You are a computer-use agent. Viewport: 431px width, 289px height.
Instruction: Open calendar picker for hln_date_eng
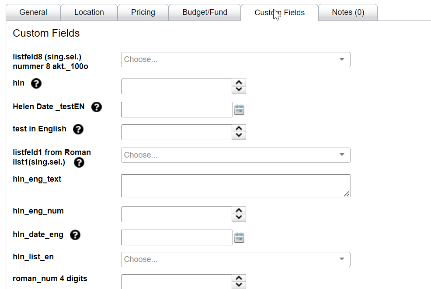tap(239, 237)
